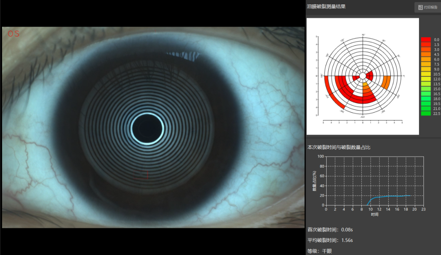The height and width of the screenshot is (255, 441).
Task: Select the 平均破裂时间: 1.56s result line
Action: [330, 240]
